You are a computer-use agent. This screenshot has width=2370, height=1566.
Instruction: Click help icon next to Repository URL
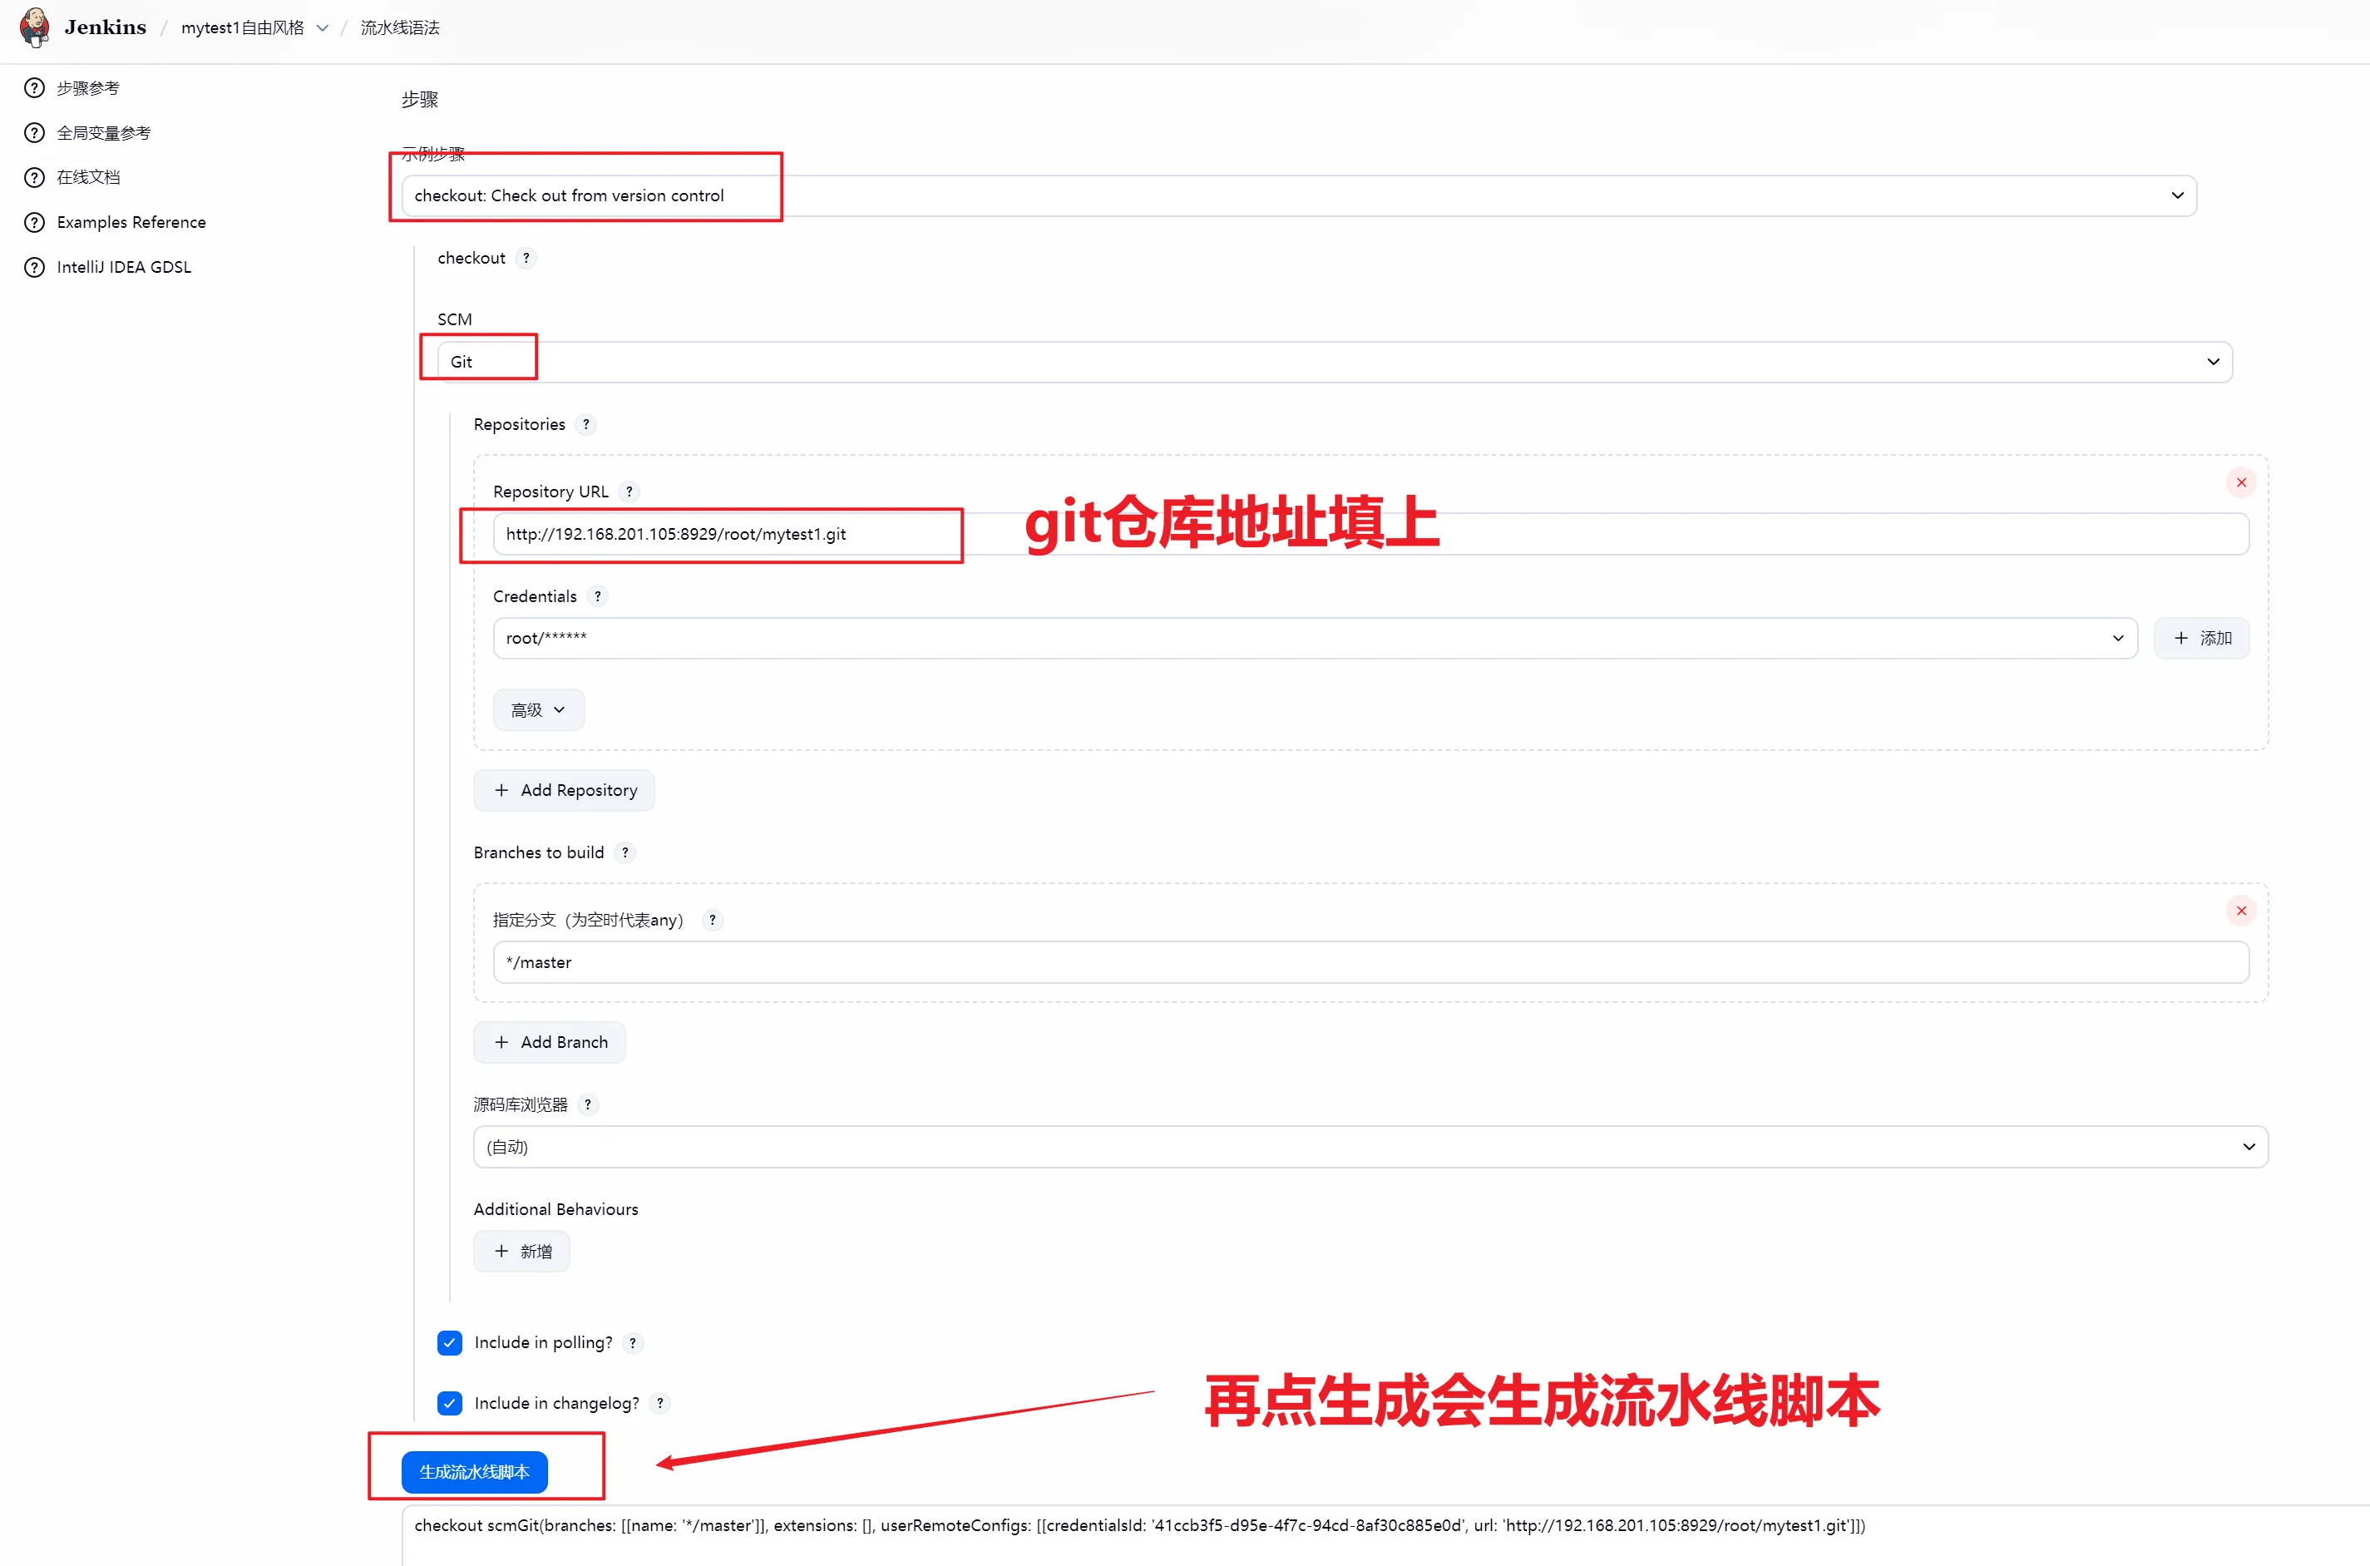click(x=630, y=492)
